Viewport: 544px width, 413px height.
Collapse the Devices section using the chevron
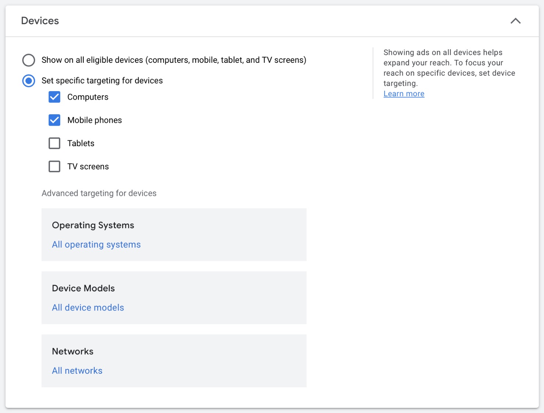tap(515, 21)
